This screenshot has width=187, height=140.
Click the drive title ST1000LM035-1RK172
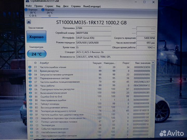(x=80, y=22)
